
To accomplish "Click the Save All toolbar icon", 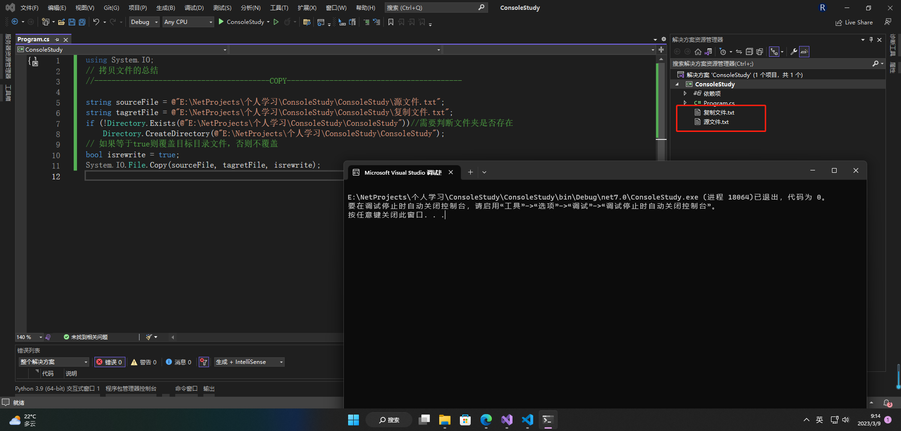I will coord(82,22).
